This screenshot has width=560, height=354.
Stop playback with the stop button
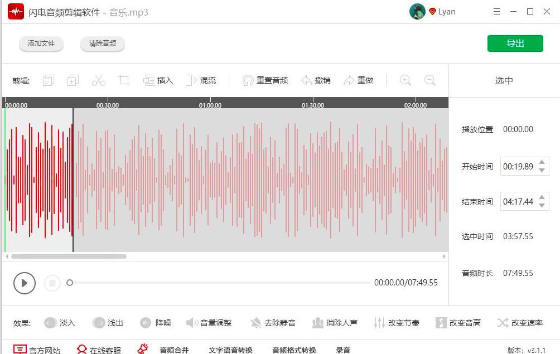click(x=52, y=283)
